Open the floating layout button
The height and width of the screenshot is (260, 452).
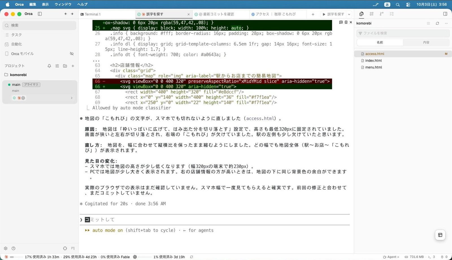click(x=440, y=235)
